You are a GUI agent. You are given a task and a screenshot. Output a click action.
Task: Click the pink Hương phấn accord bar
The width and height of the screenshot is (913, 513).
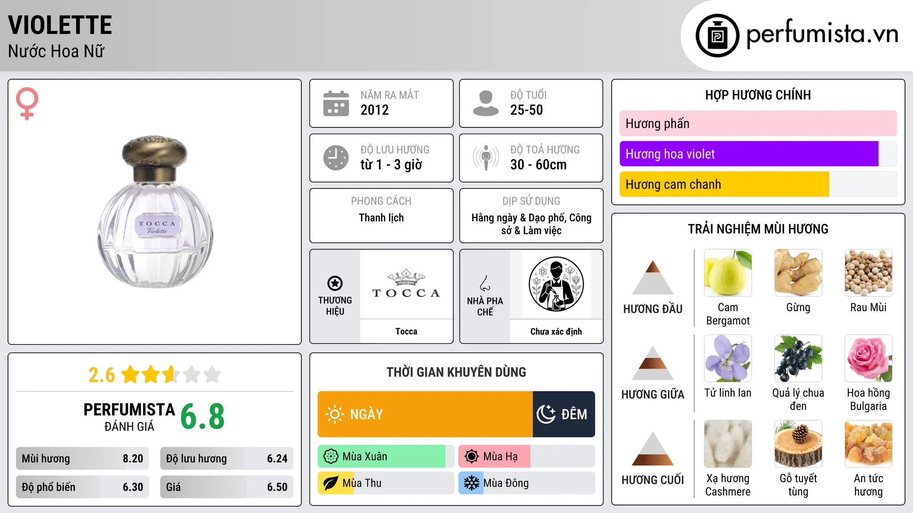[x=758, y=123]
